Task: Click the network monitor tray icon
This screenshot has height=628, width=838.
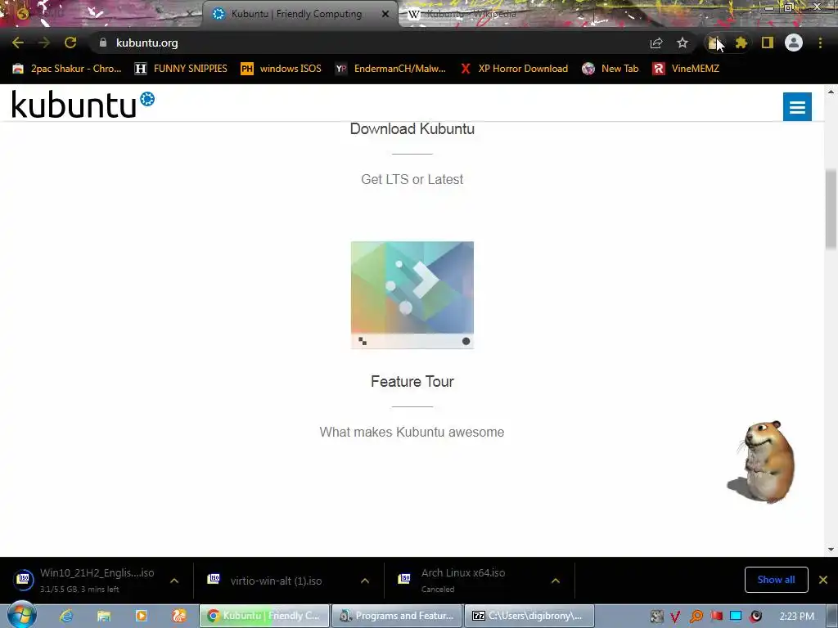Action: pos(736,617)
